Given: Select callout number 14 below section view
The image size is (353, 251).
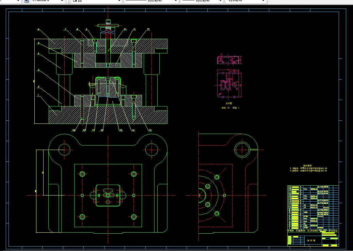Looking at the screenshot, I should click(133, 130).
